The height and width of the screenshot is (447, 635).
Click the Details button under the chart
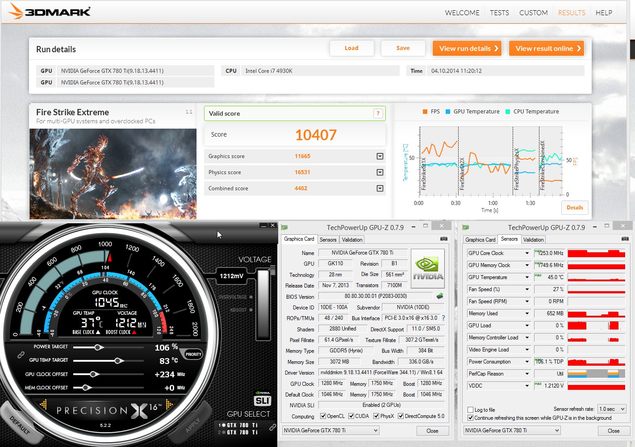(575, 208)
